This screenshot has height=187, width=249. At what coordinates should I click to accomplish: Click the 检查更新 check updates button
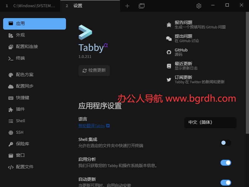(94, 70)
